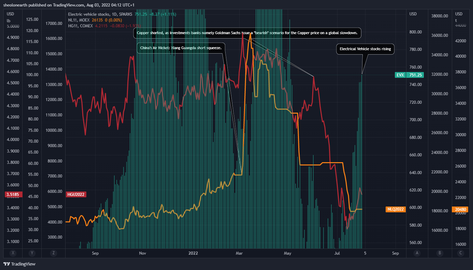Select the red HGU2022 series tag
The width and height of the screenshot is (473, 270).
tap(75, 195)
